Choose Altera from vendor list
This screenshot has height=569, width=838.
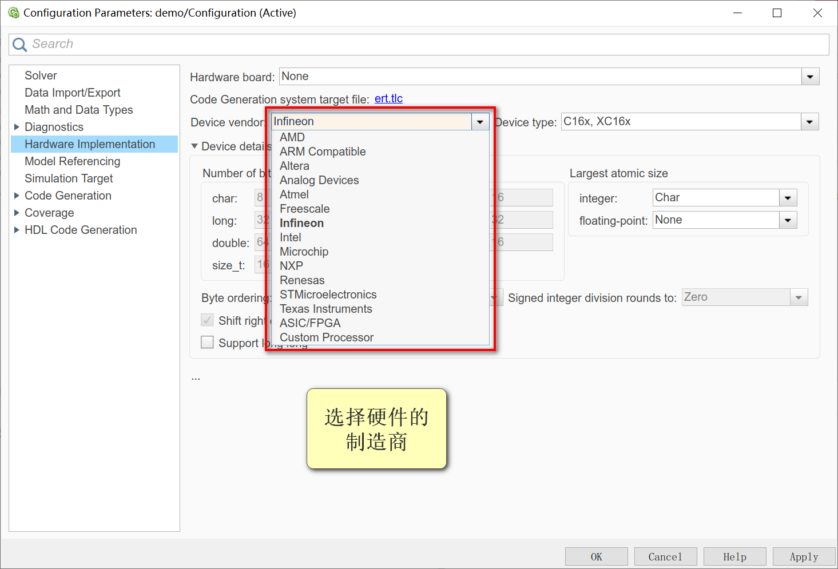coord(295,166)
